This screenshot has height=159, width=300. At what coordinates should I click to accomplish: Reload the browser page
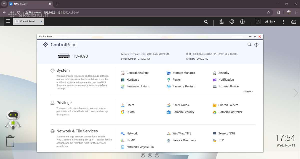[x=18, y=12]
